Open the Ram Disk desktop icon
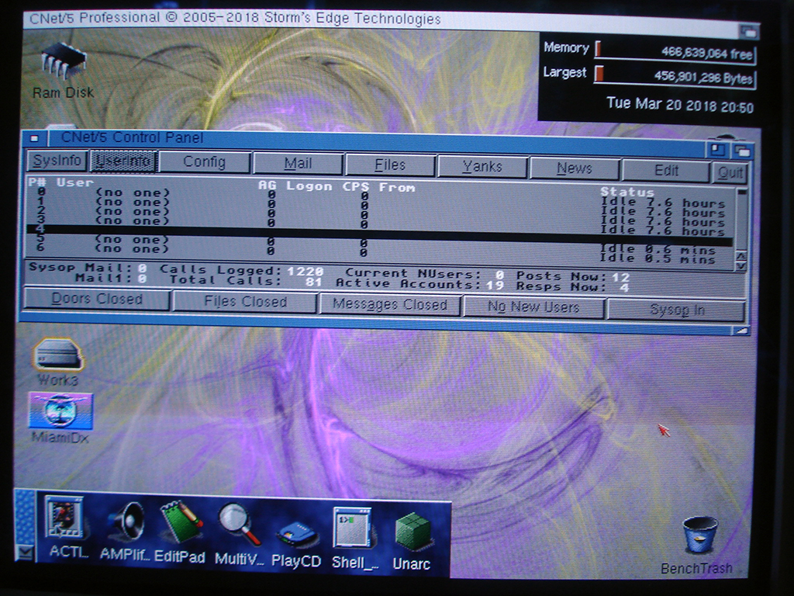Viewport: 794px width, 596px height. pyautogui.click(x=64, y=70)
